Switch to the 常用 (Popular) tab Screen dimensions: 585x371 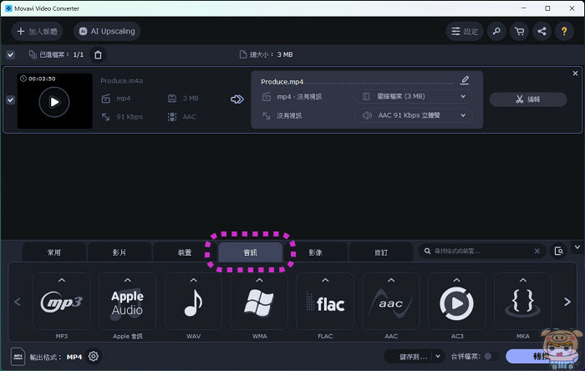pos(54,252)
